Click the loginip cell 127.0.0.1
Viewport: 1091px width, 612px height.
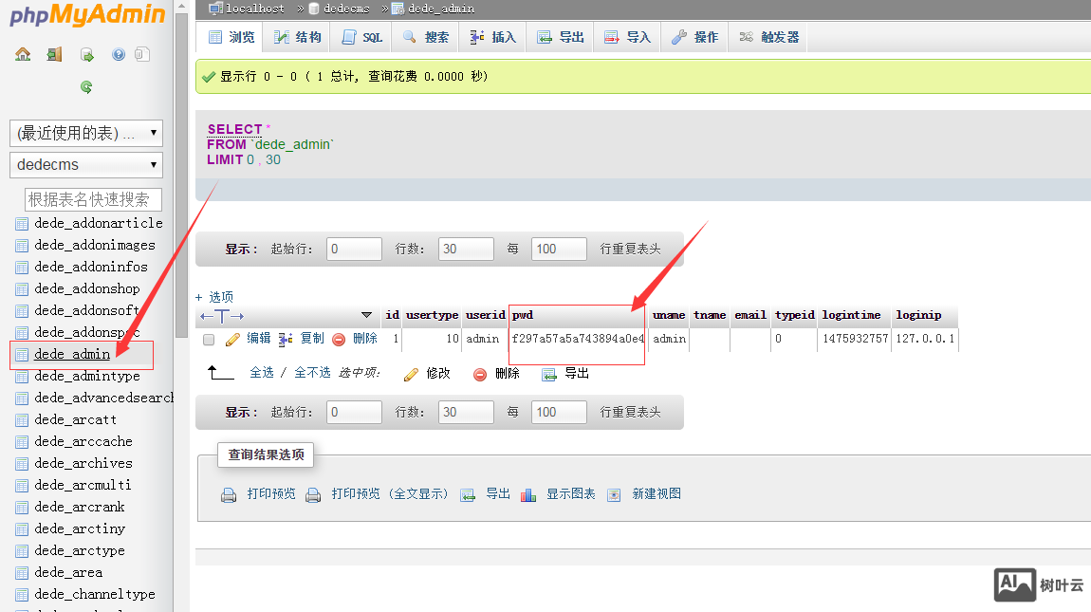925,339
